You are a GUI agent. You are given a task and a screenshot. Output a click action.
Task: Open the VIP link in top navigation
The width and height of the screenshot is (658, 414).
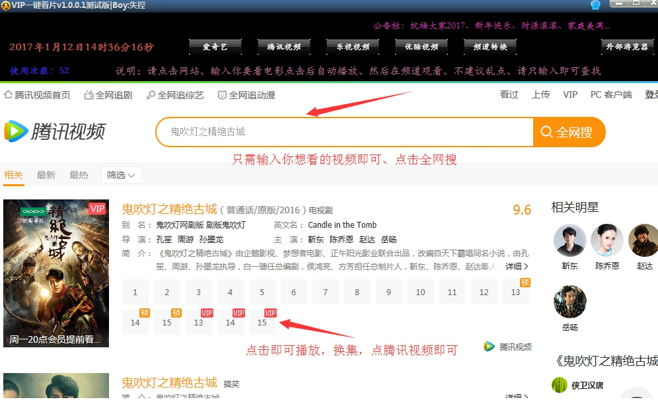click(x=570, y=95)
